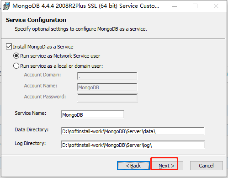
Task: Go back with the Back button
Action: (133, 166)
